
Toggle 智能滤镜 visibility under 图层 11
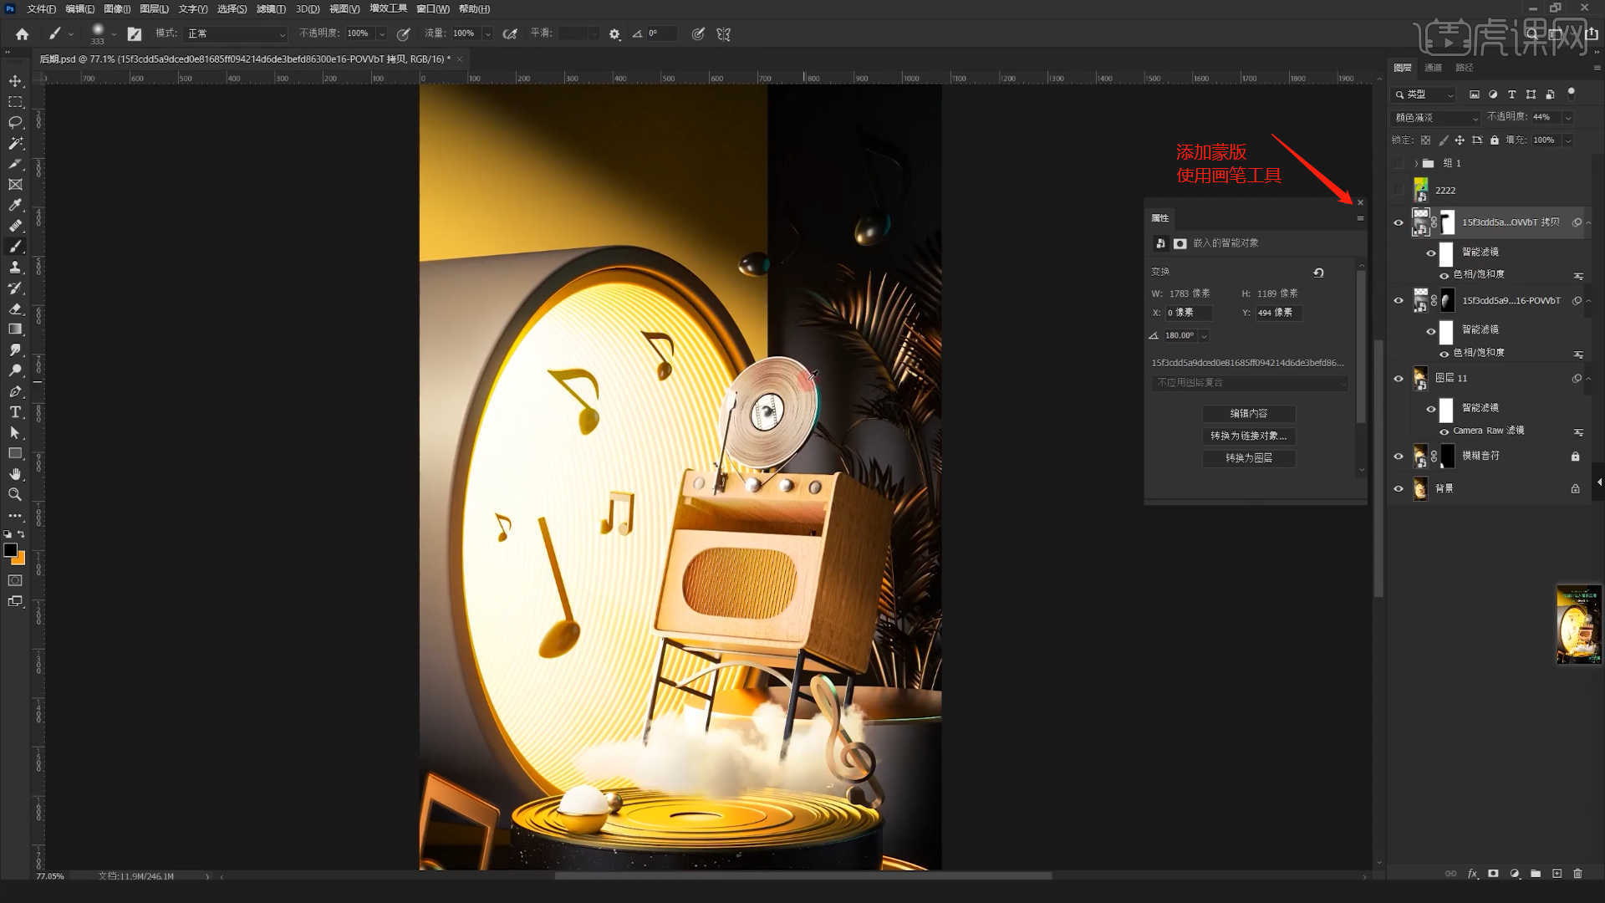(x=1431, y=409)
